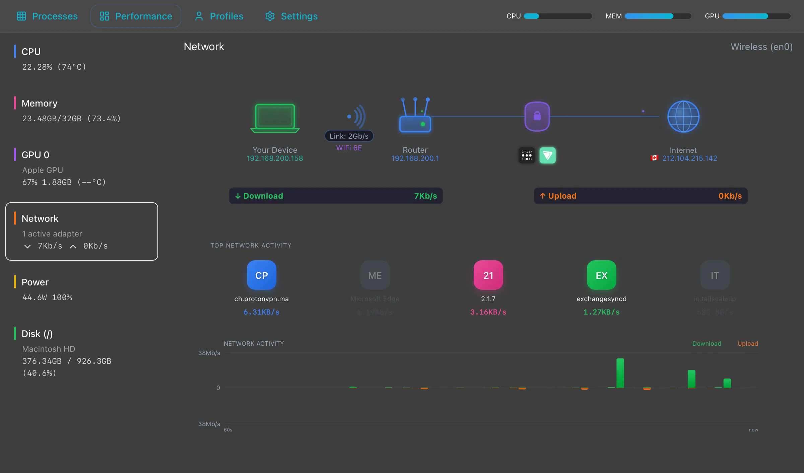804x473 pixels.
Task: Click the Download 7Kb/s bar
Action: click(335, 196)
